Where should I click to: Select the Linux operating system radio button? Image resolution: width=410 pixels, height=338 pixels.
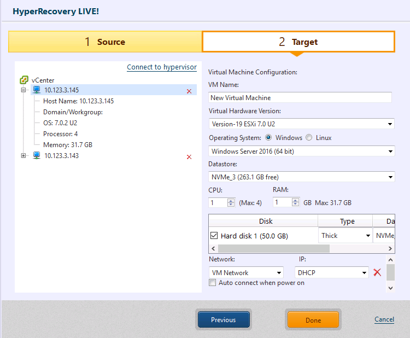(x=309, y=138)
